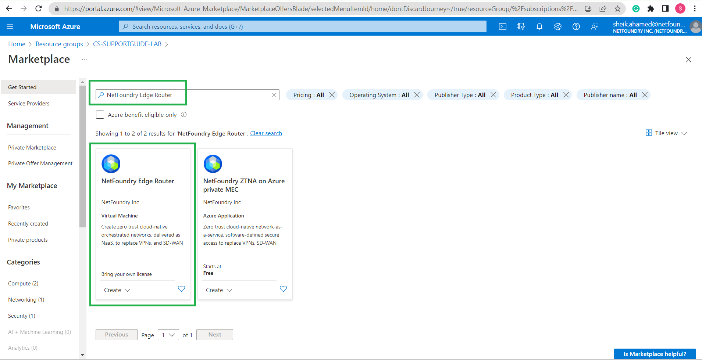Open the portal Settings gear icon
The image size is (702, 360).
coord(557,26)
